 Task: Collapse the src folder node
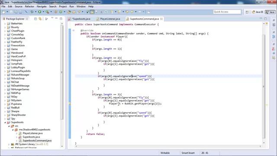(9, 126)
